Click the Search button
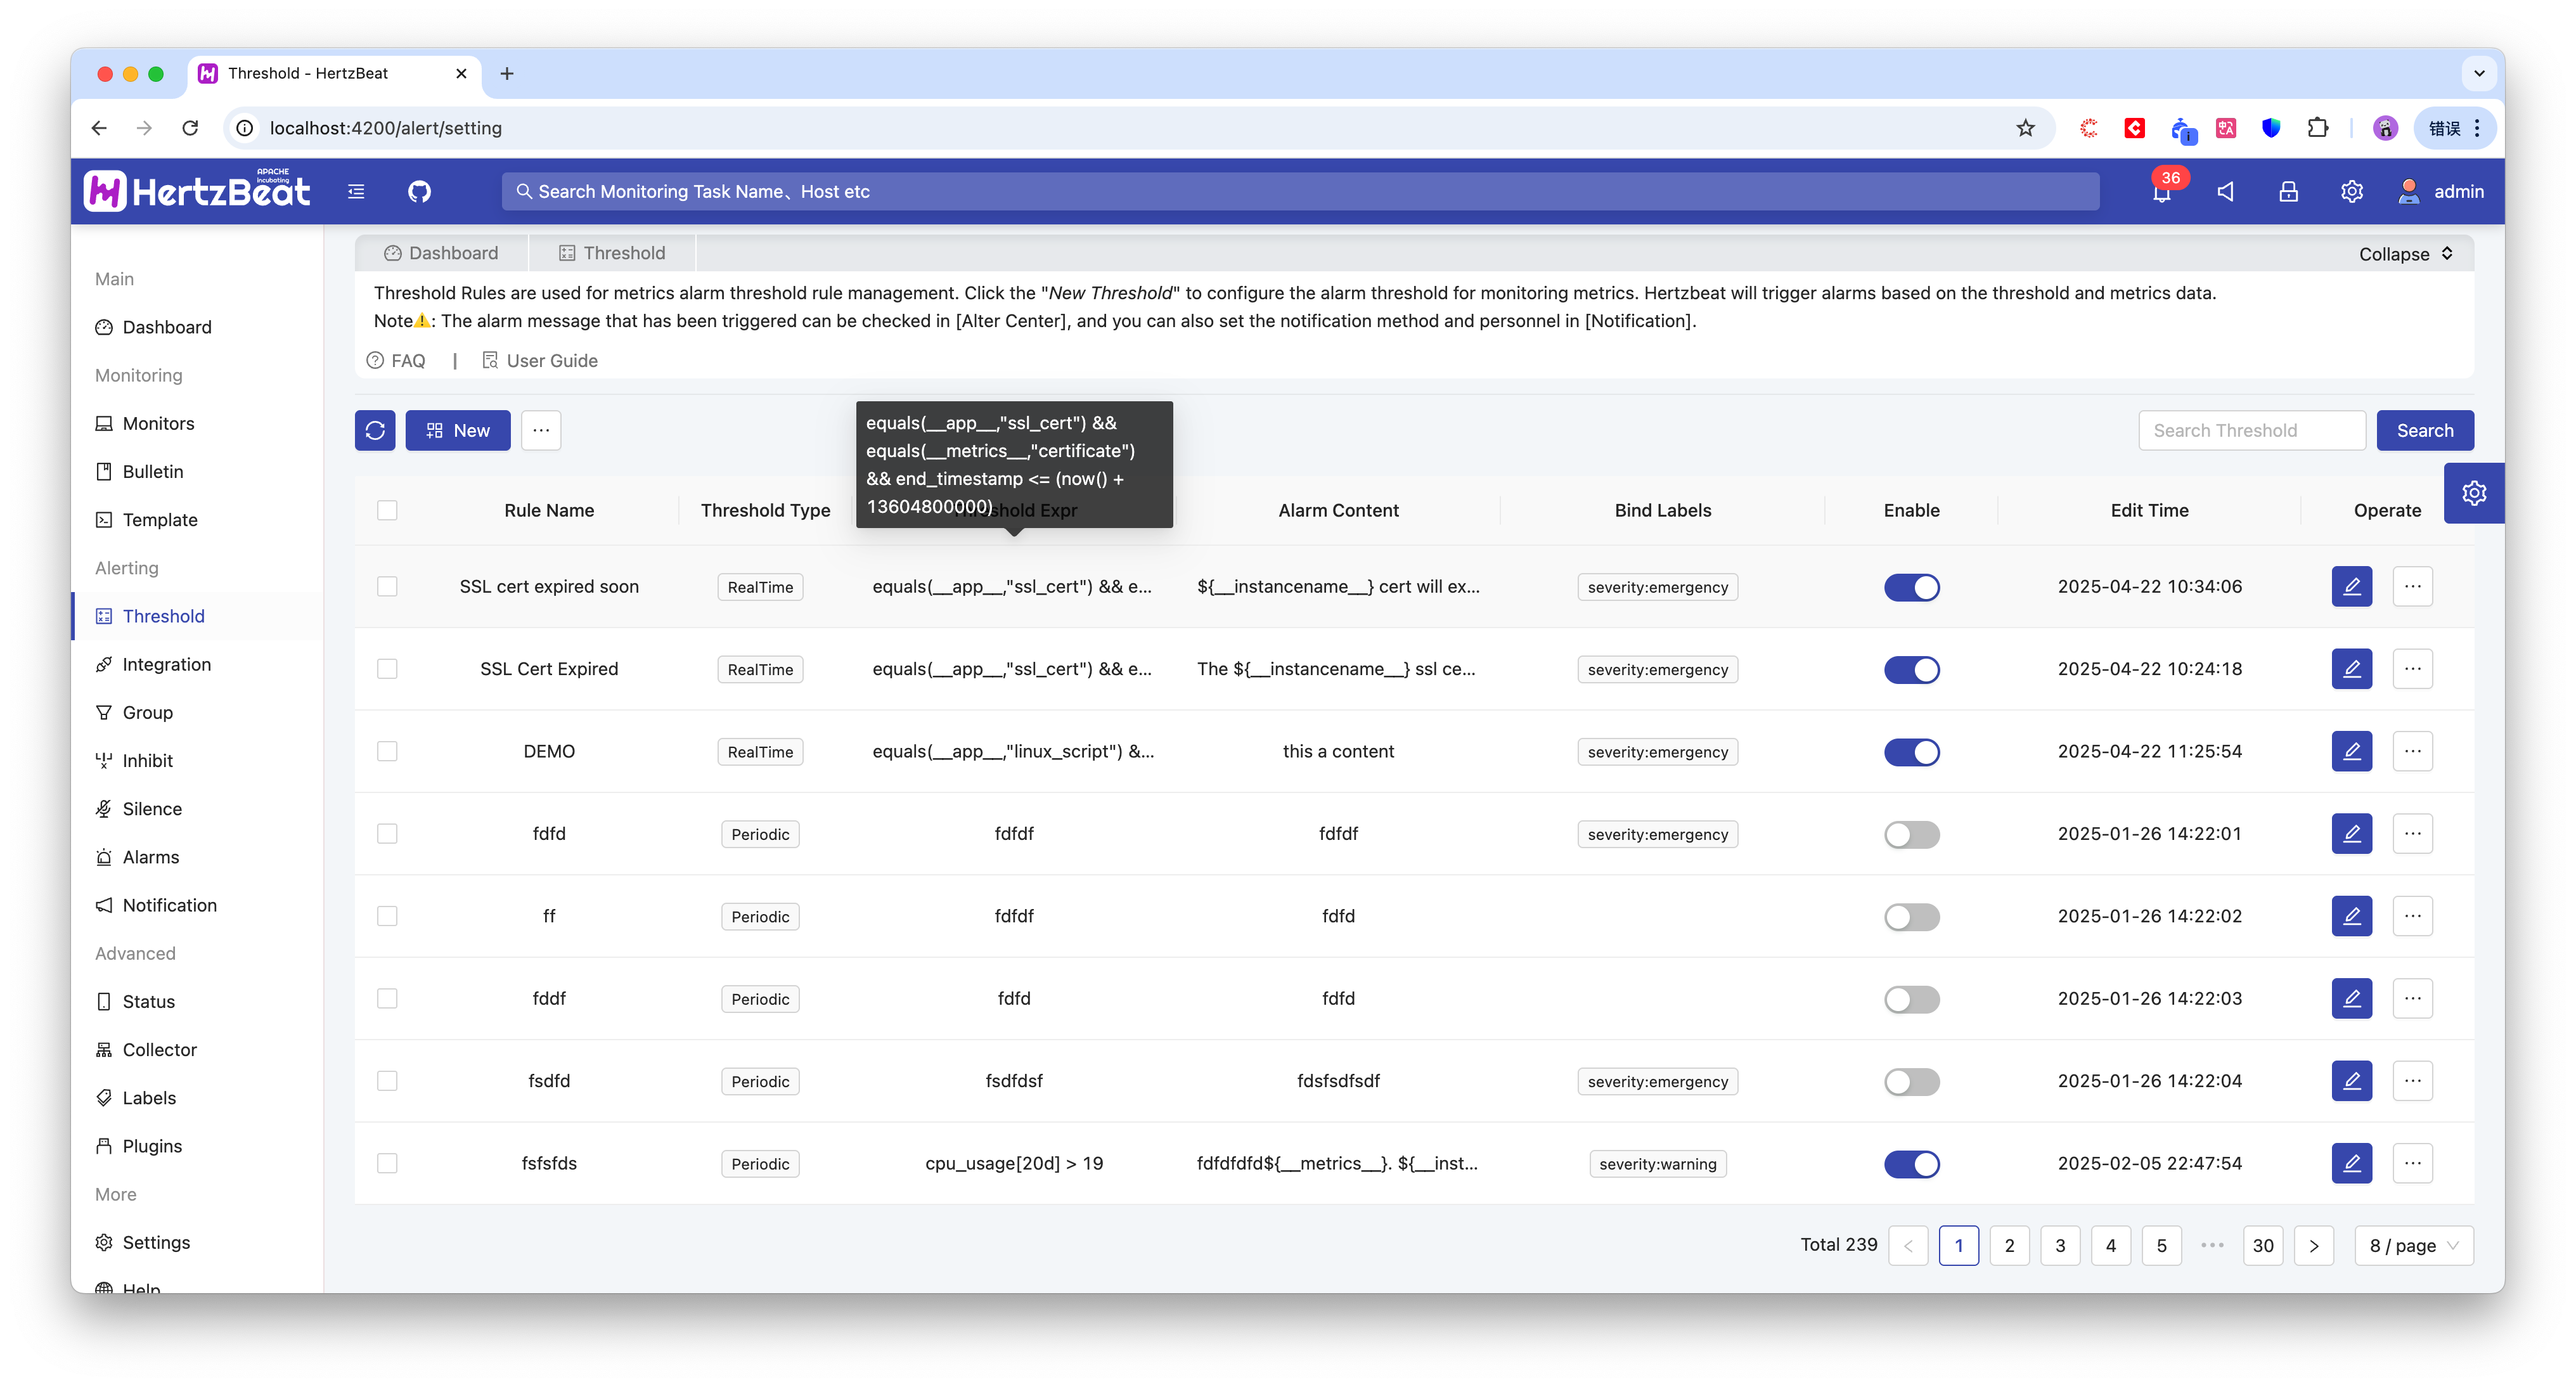Image resolution: width=2576 pixels, height=1387 pixels. click(2424, 430)
